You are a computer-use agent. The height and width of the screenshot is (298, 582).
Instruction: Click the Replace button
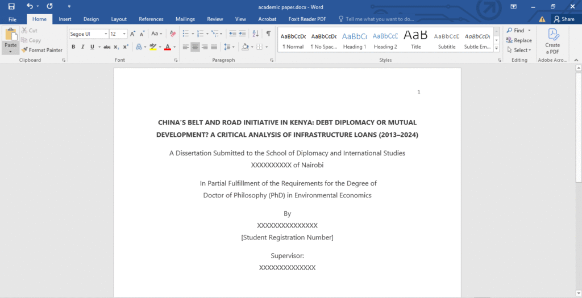click(x=519, y=40)
